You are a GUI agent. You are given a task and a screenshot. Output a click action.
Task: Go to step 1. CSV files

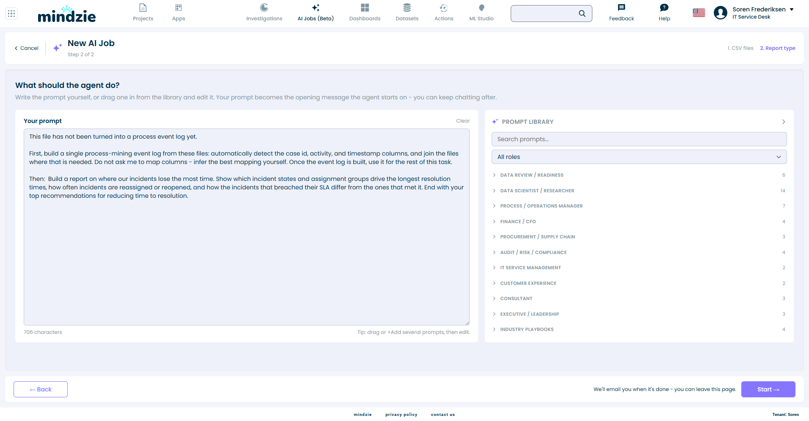point(740,48)
